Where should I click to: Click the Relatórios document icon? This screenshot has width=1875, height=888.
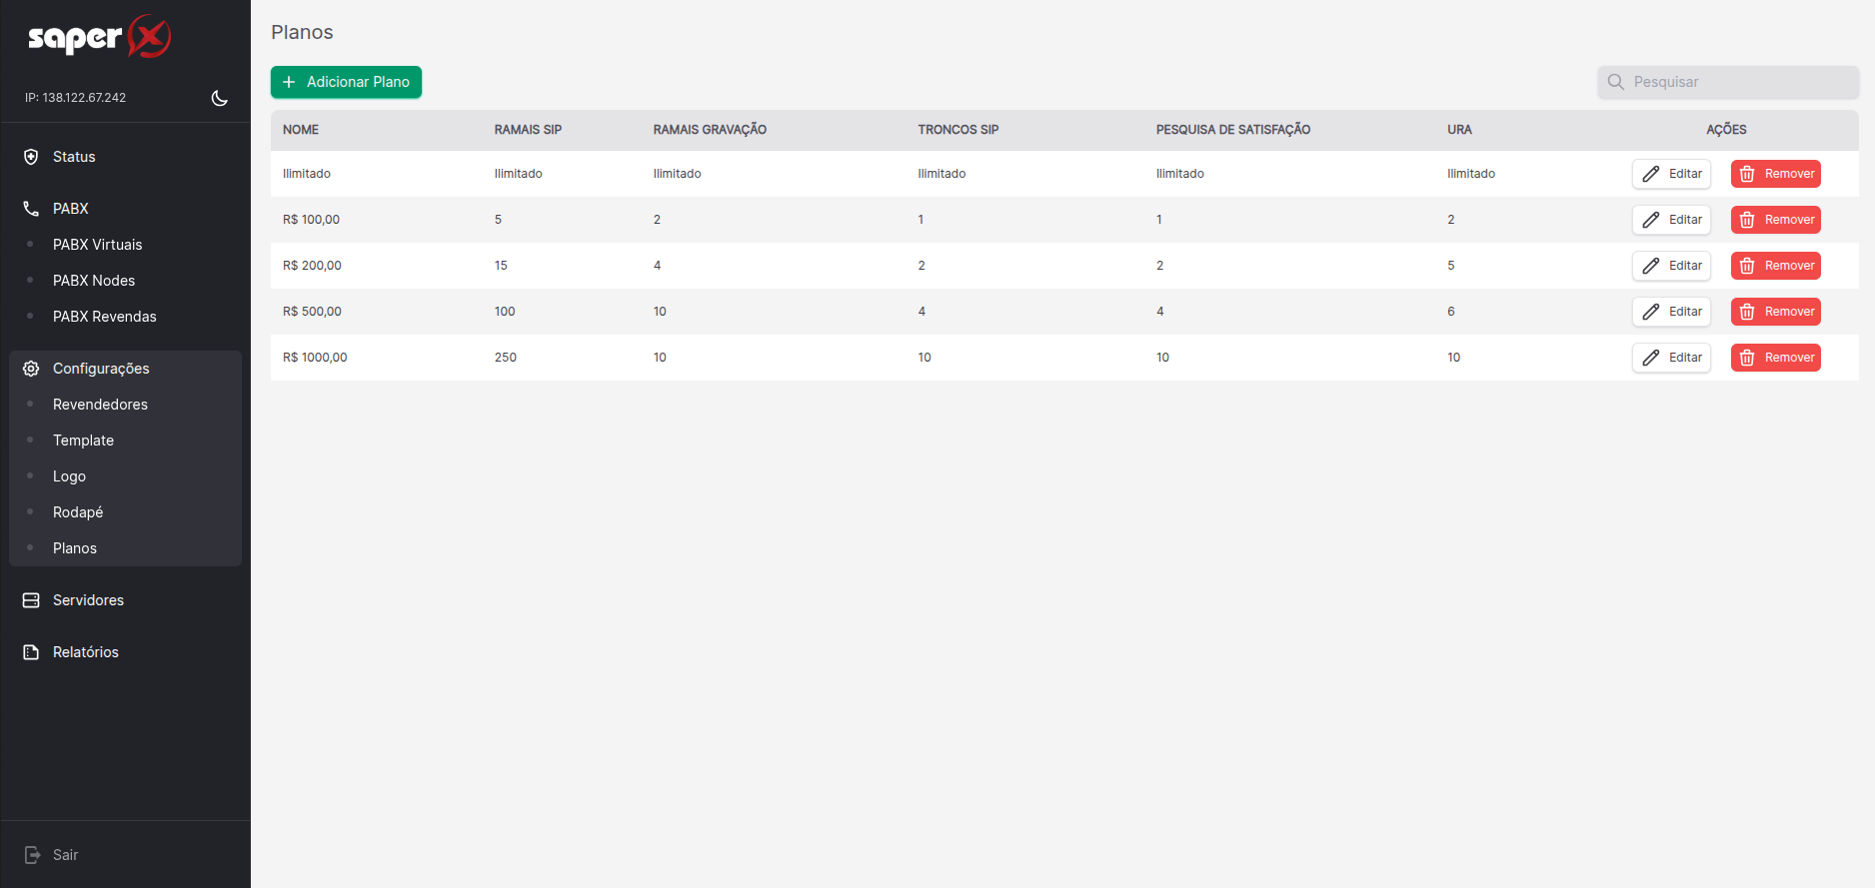(x=31, y=652)
